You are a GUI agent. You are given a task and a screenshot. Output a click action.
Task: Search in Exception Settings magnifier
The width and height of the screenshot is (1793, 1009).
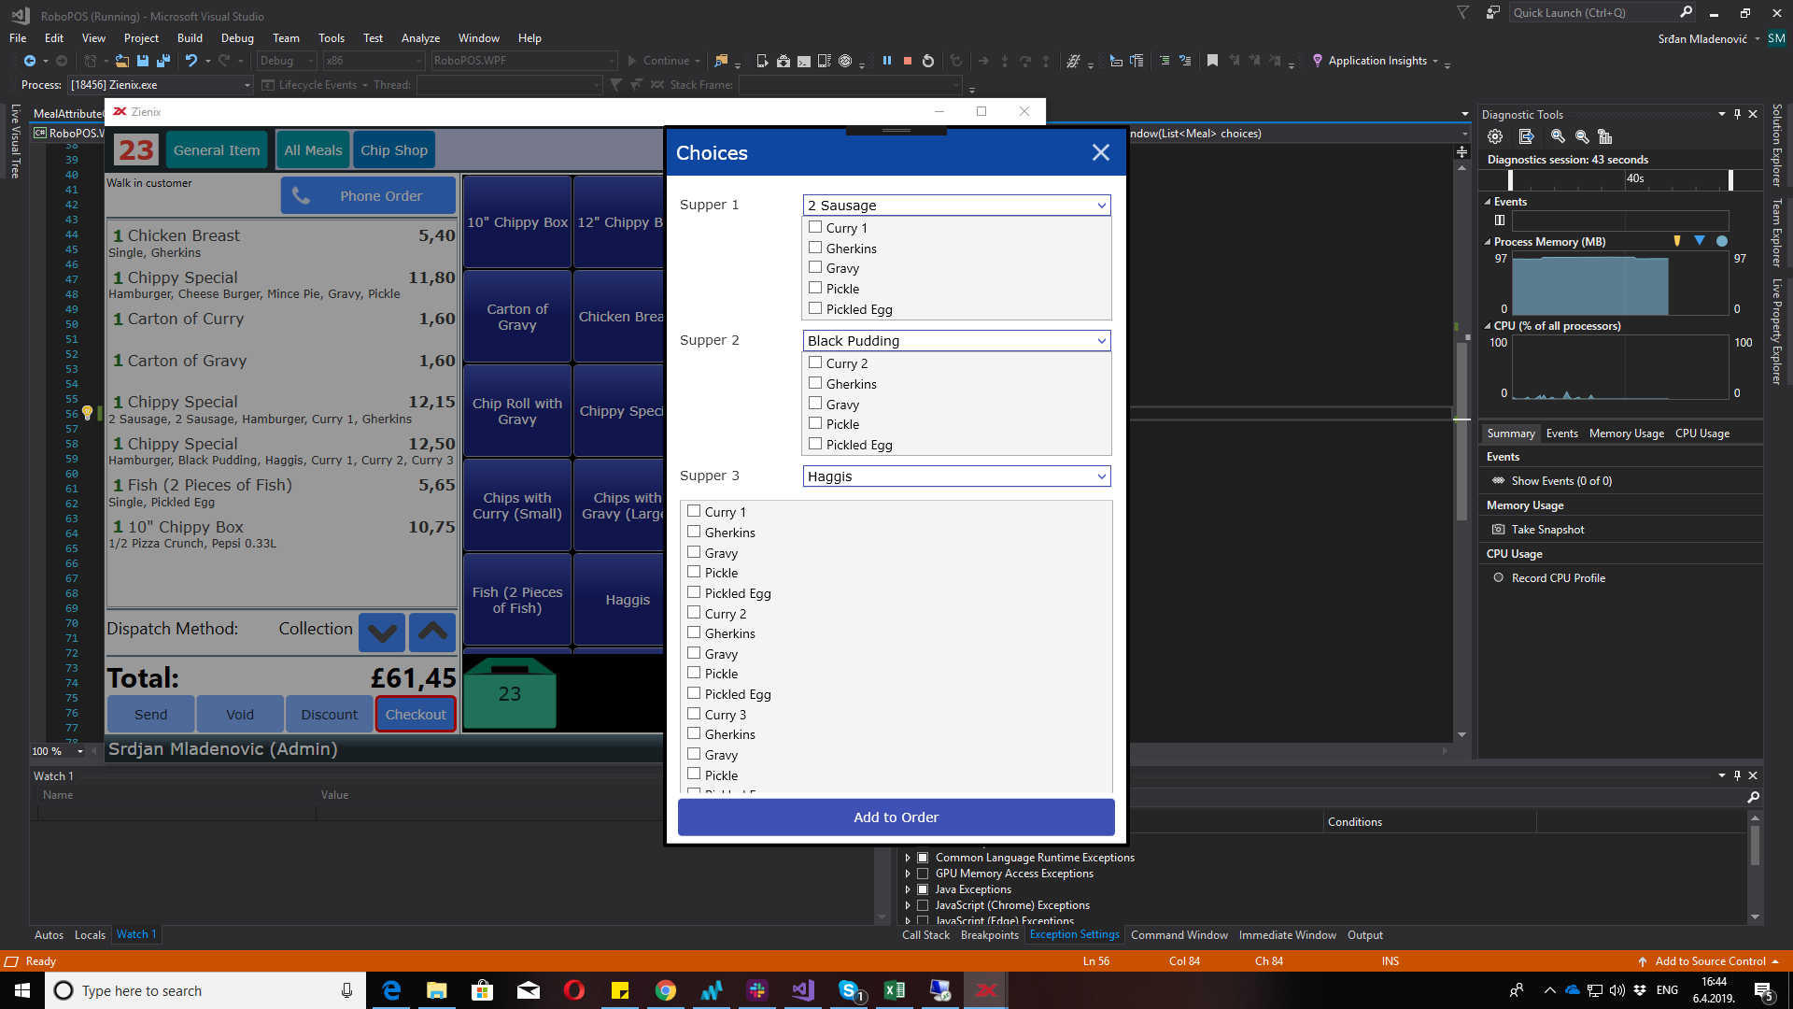pyautogui.click(x=1753, y=798)
